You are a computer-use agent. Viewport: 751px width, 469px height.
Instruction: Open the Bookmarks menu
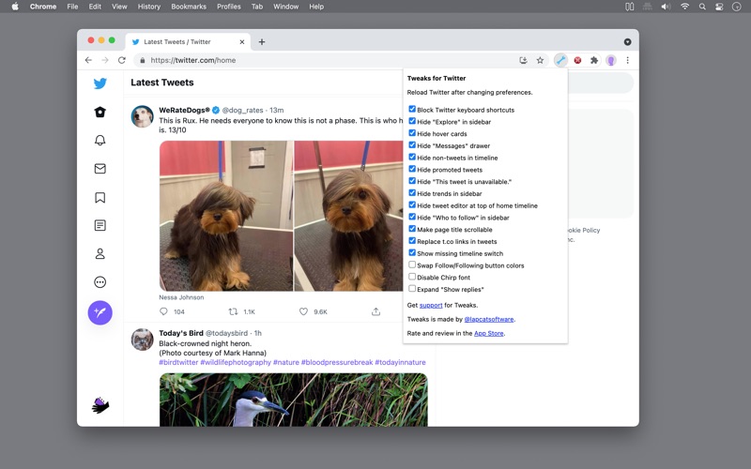[189, 7]
